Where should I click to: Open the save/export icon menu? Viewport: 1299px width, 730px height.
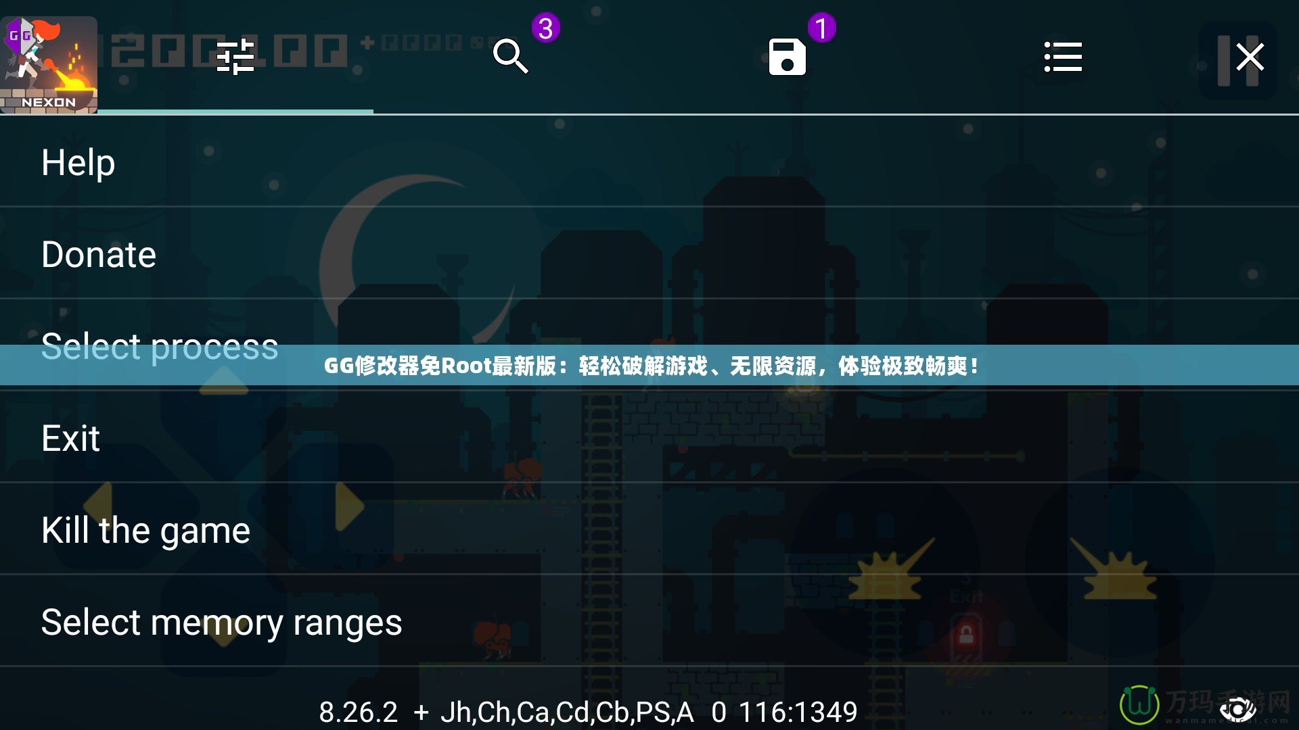787,56
